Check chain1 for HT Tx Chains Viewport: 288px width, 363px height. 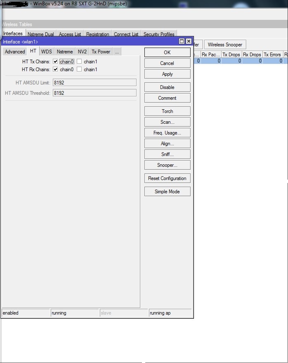[x=79, y=62]
